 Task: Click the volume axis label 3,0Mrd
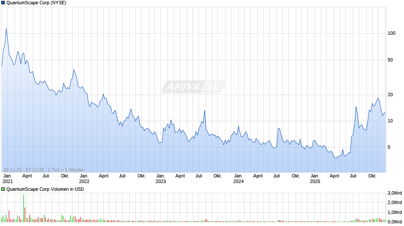coord(395,193)
